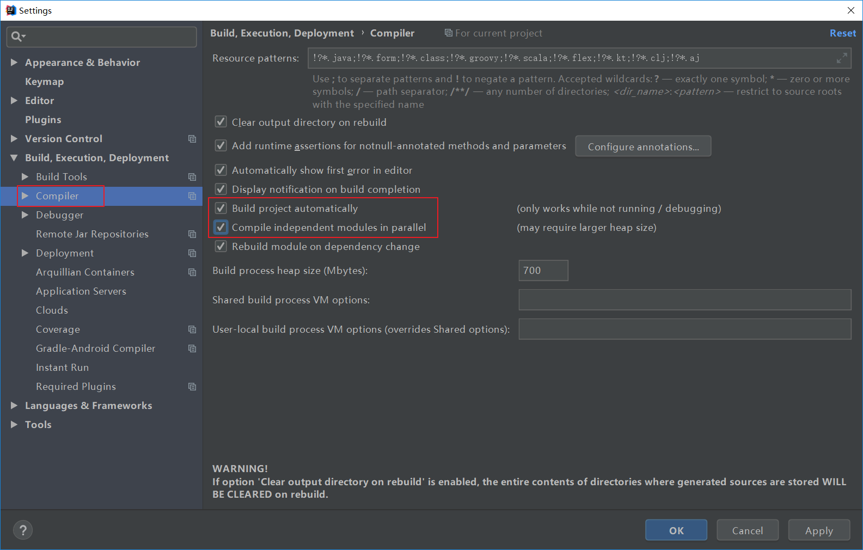863x550 pixels.
Task: Click project-level icon beside Remote Jar Repositories
Action: (192, 234)
